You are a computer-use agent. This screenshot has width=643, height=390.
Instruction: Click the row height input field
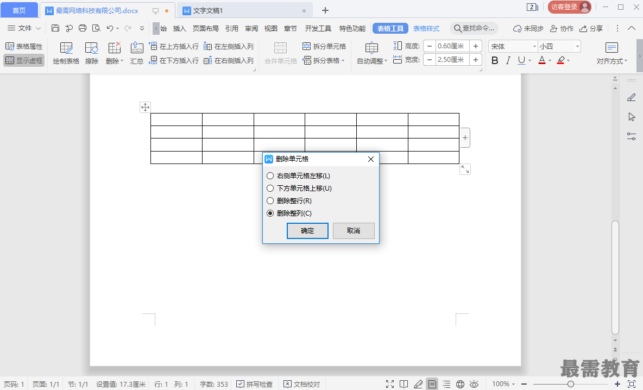452,46
